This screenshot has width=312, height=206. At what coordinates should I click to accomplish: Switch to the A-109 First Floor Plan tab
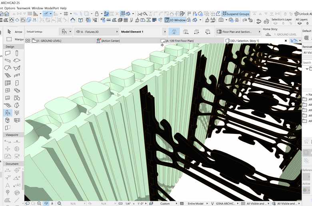[x=180, y=41]
